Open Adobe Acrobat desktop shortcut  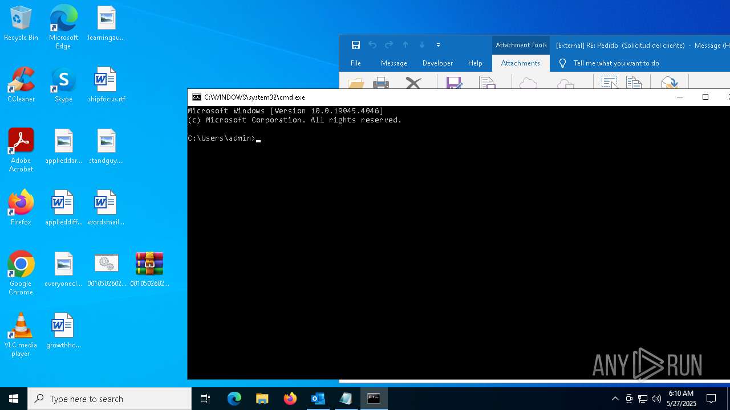click(21, 150)
